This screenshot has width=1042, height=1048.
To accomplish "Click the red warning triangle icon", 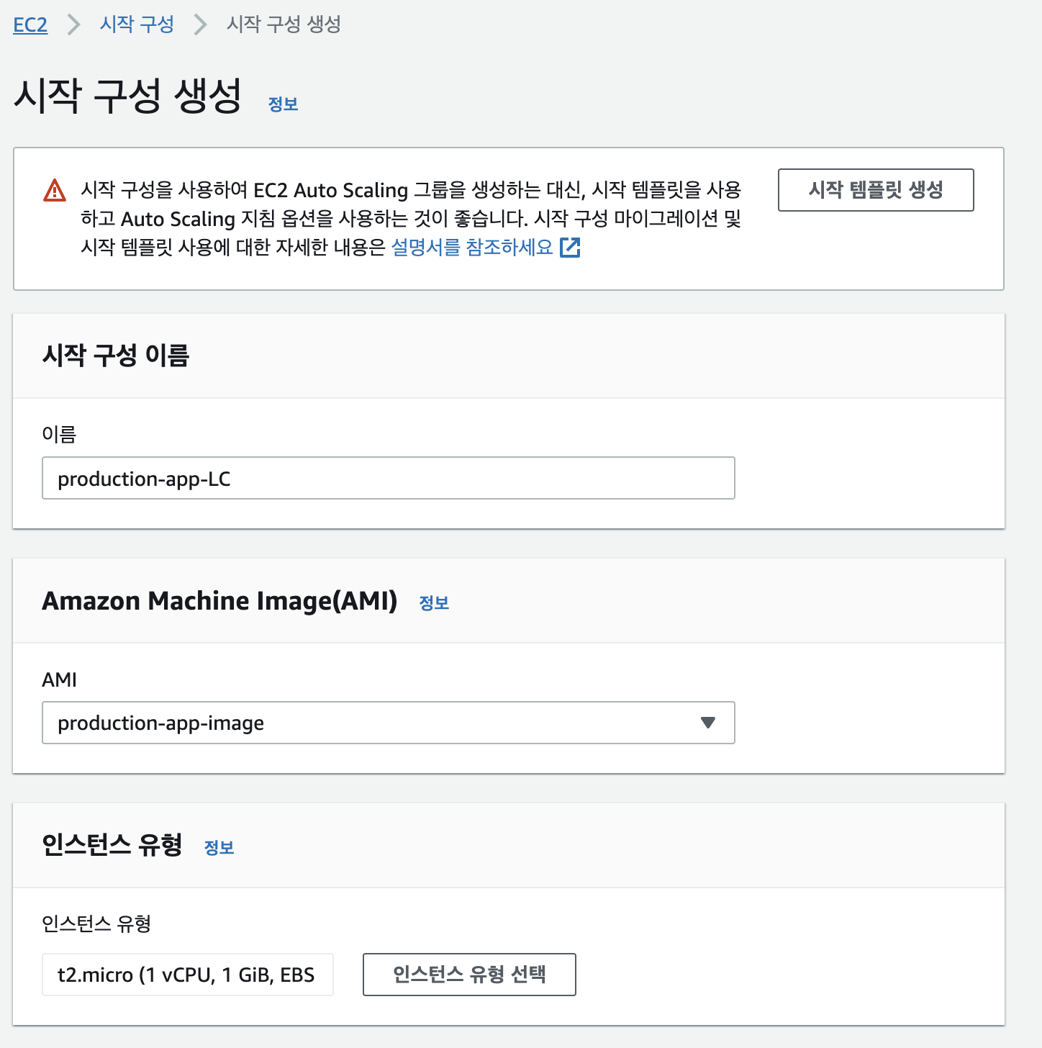I will pyautogui.click(x=55, y=191).
